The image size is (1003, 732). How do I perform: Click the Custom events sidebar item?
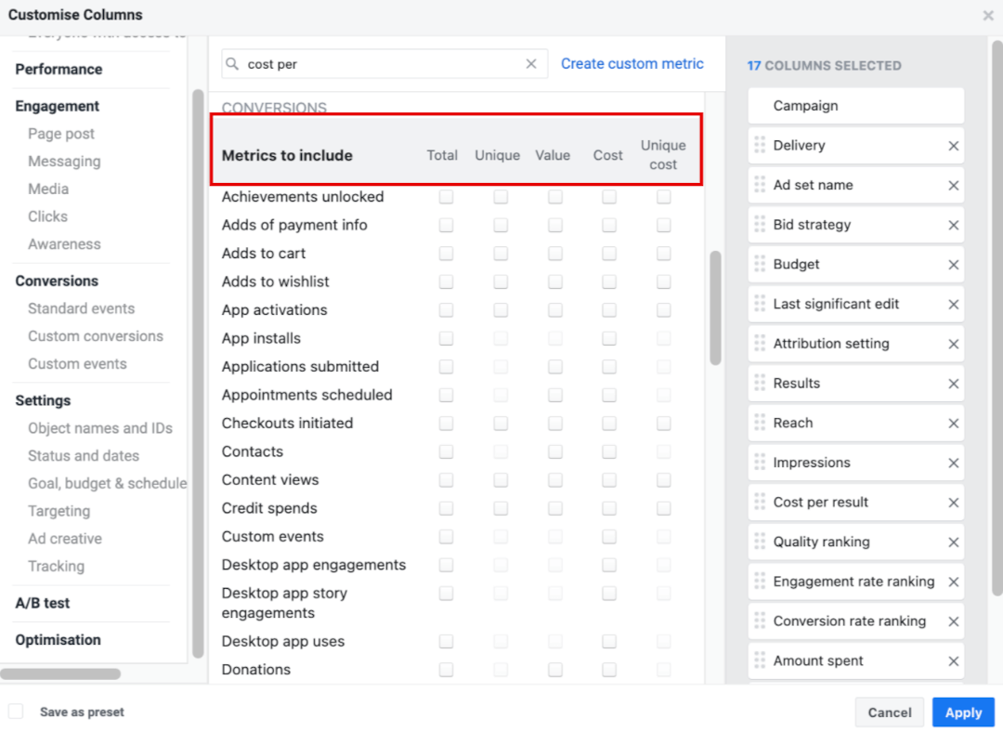click(x=77, y=363)
